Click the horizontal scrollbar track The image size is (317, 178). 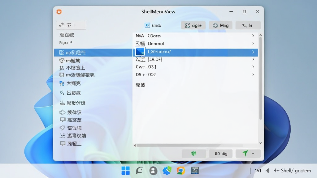pos(190,145)
